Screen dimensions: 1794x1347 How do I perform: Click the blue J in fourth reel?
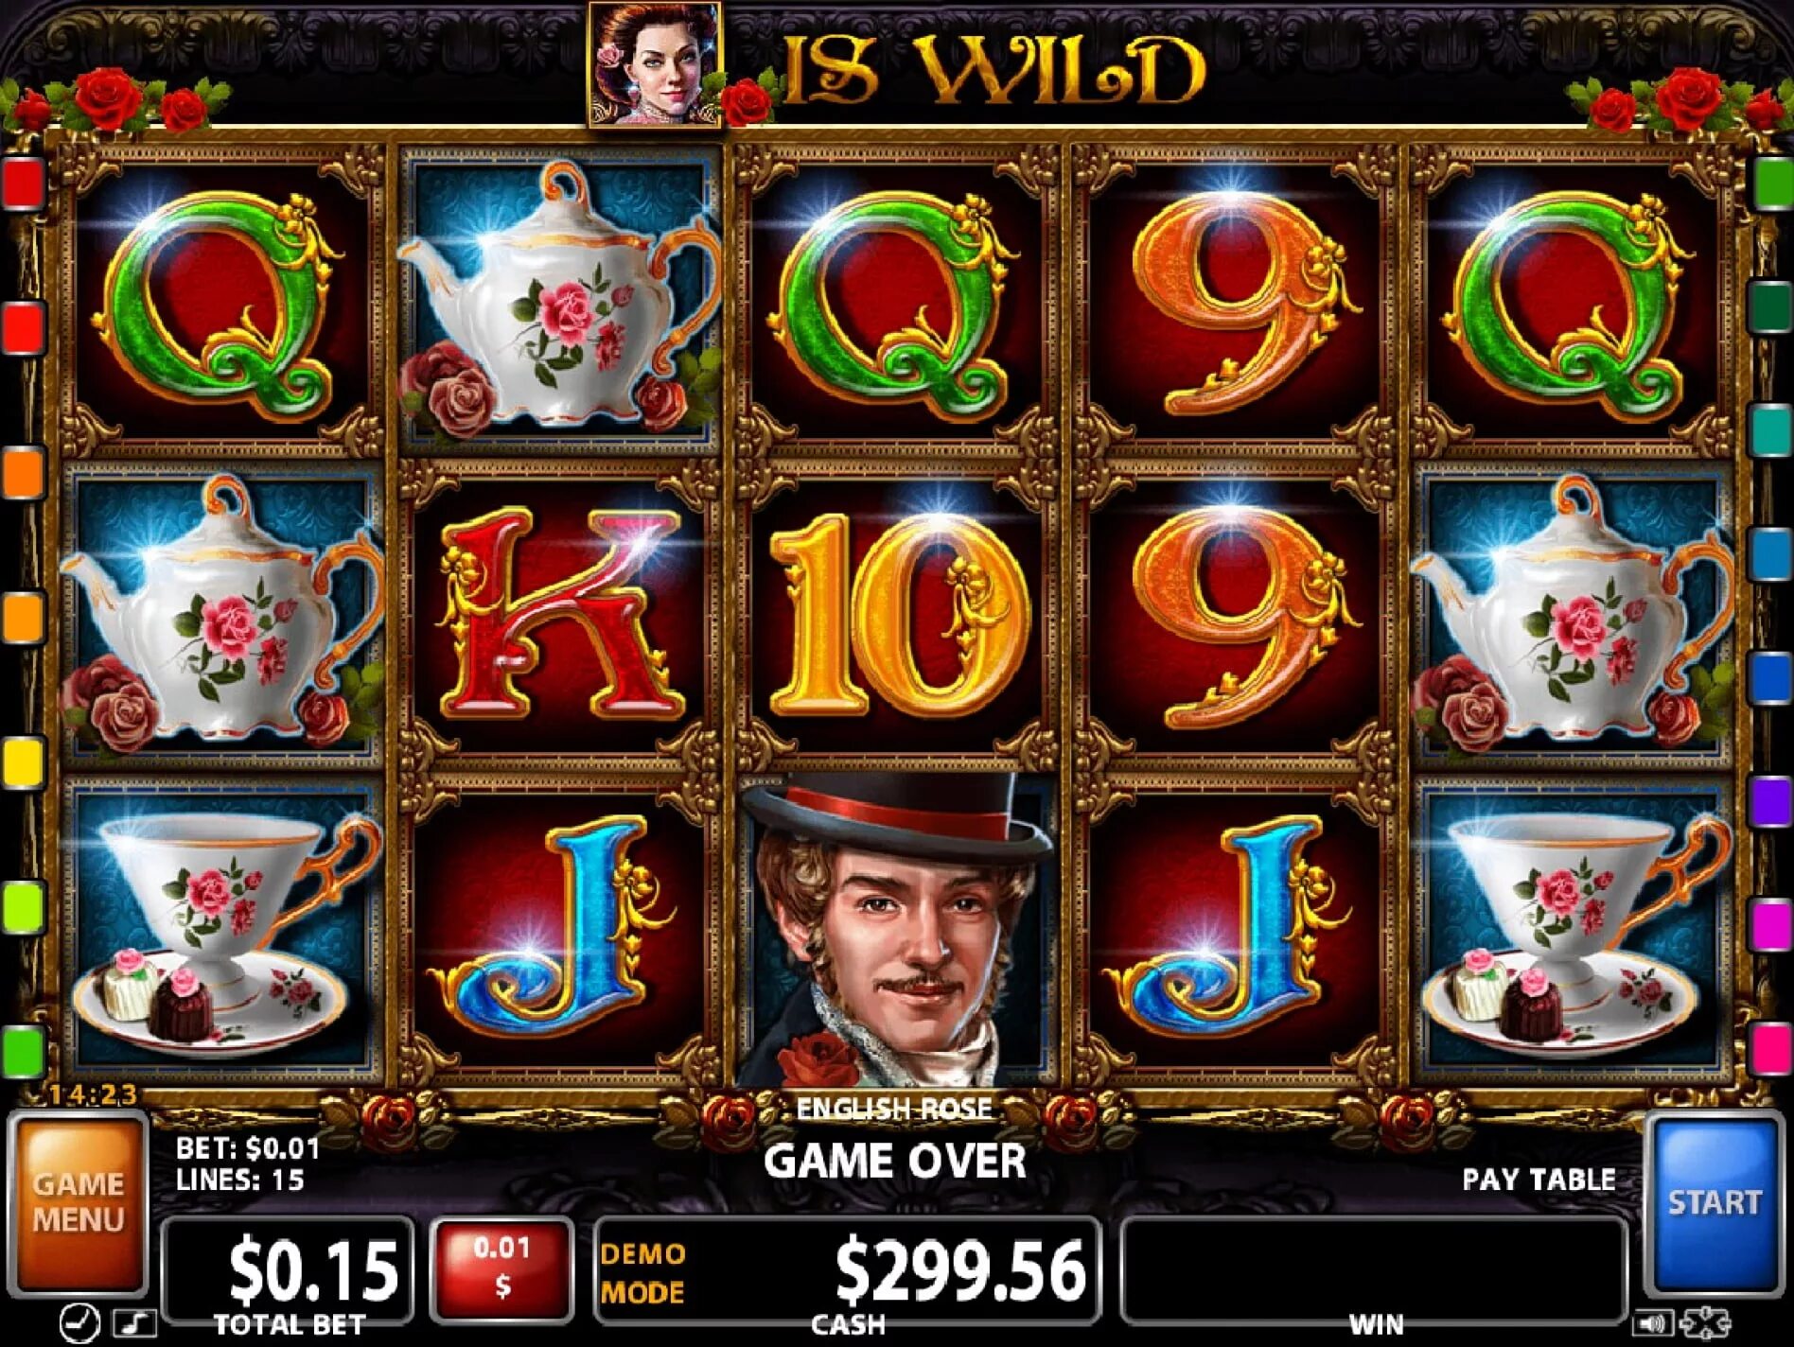point(1233,925)
